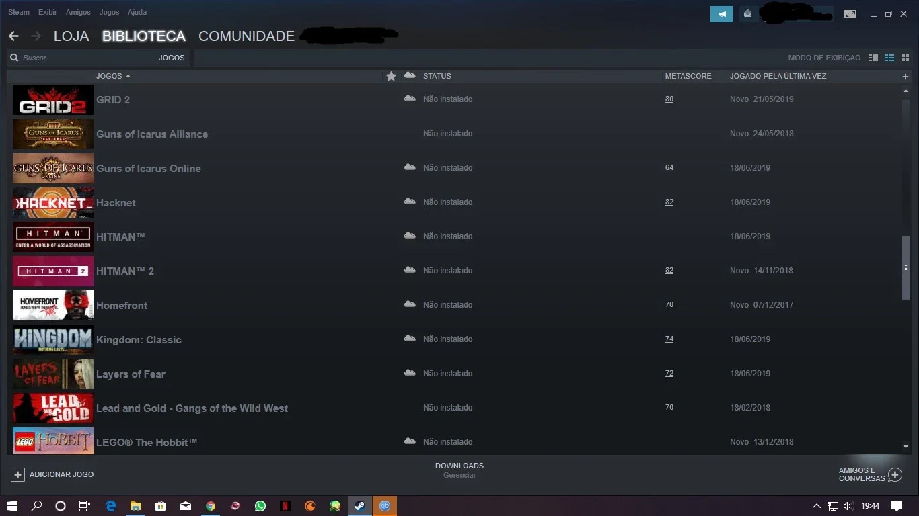The image size is (919, 516).
Task: Open qBittorrent from the taskbar
Action: pyautogui.click(x=385, y=506)
